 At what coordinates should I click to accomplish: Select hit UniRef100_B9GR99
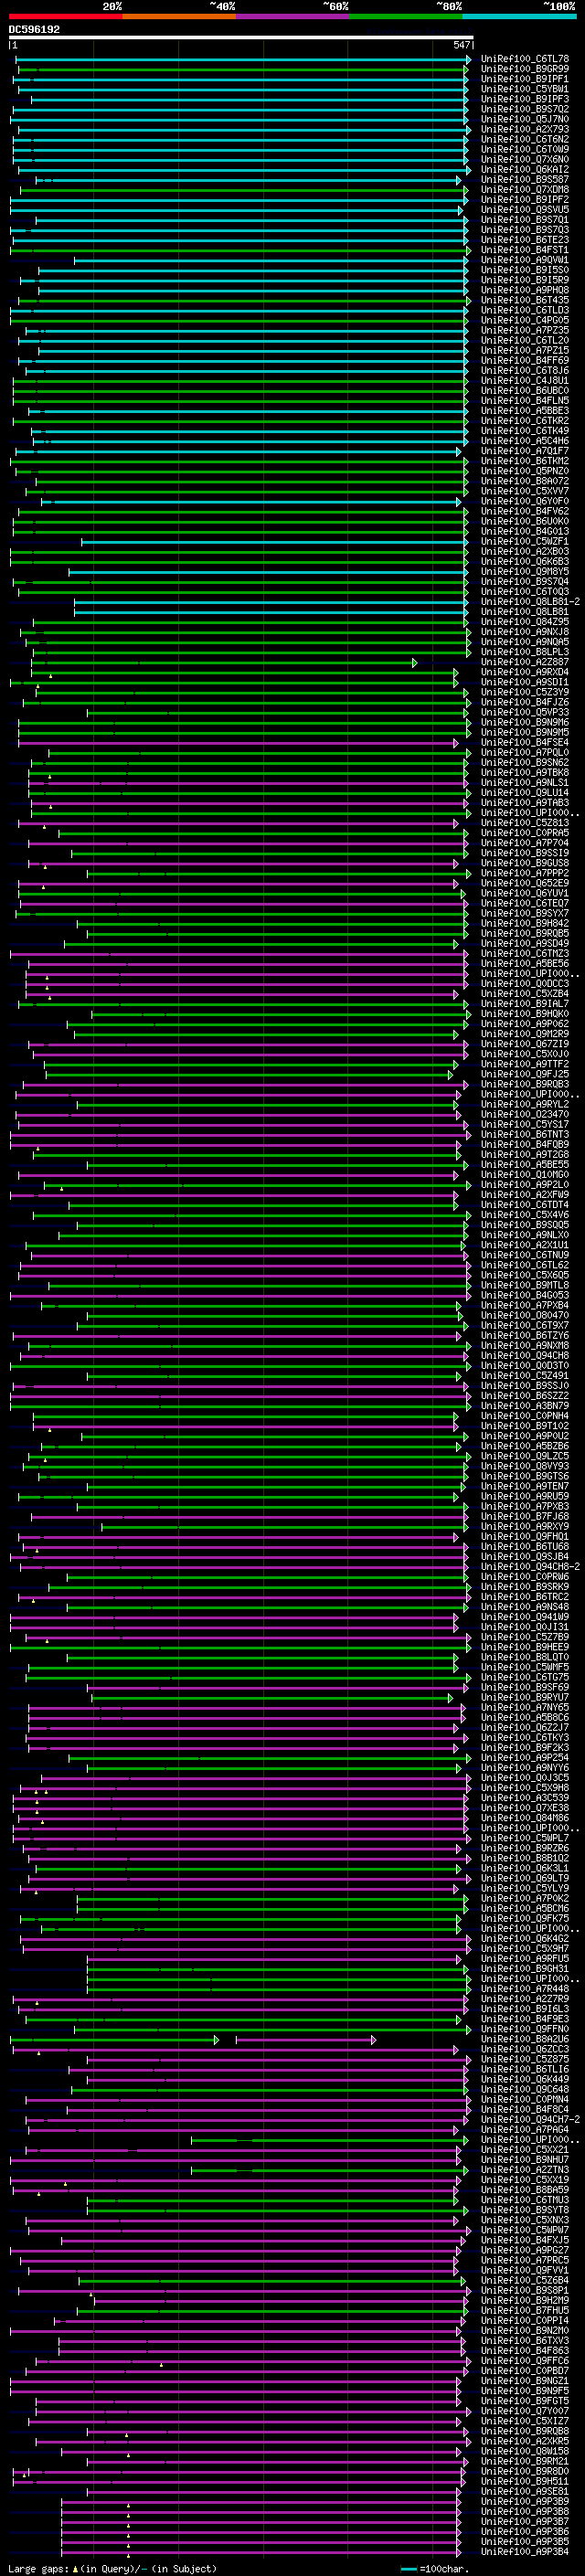[525, 69]
